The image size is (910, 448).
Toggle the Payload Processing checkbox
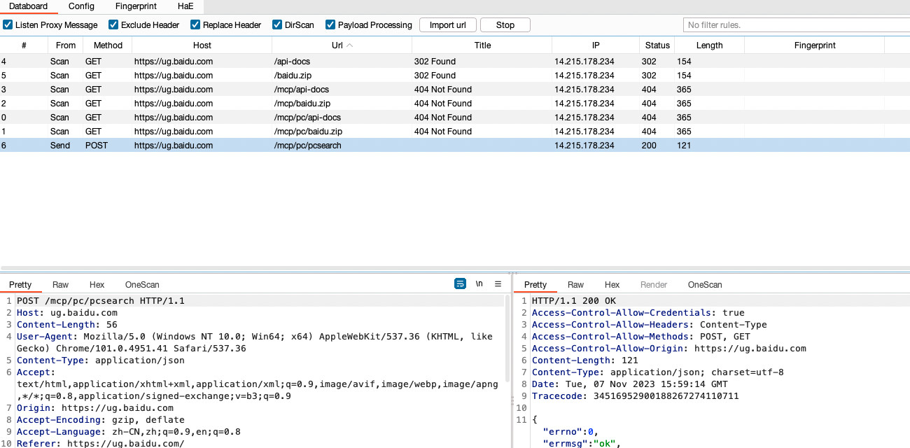[330, 24]
